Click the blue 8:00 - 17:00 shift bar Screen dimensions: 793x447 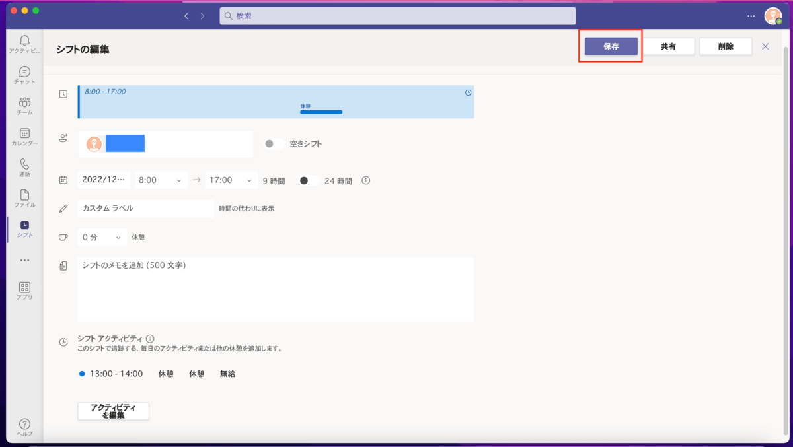point(276,102)
